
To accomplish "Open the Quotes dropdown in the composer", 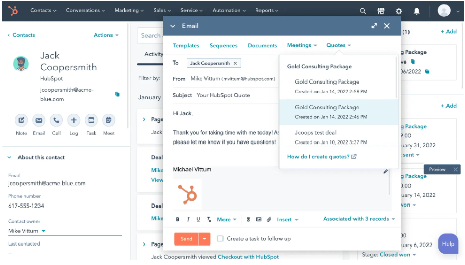I will point(339,45).
